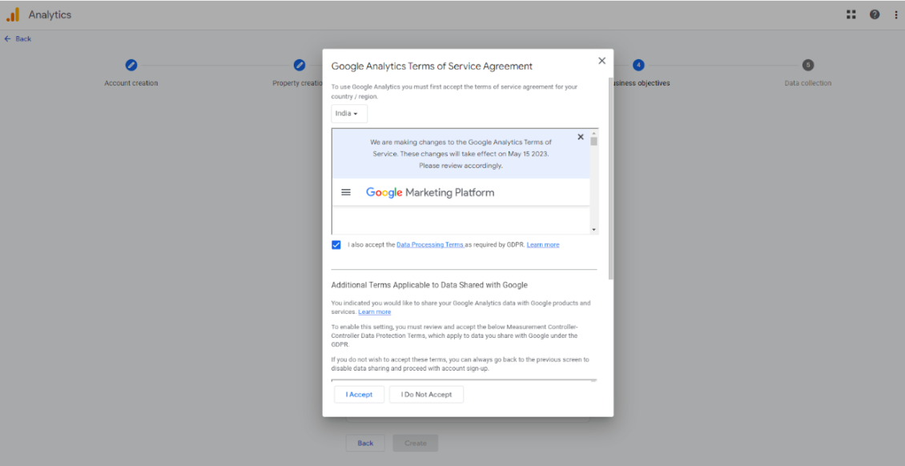Click Learn more under data sharing paragraph
The width and height of the screenshot is (905, 466).
[x=374, y=312]
